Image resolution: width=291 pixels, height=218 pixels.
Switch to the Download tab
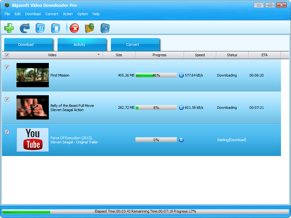point(28,45)
